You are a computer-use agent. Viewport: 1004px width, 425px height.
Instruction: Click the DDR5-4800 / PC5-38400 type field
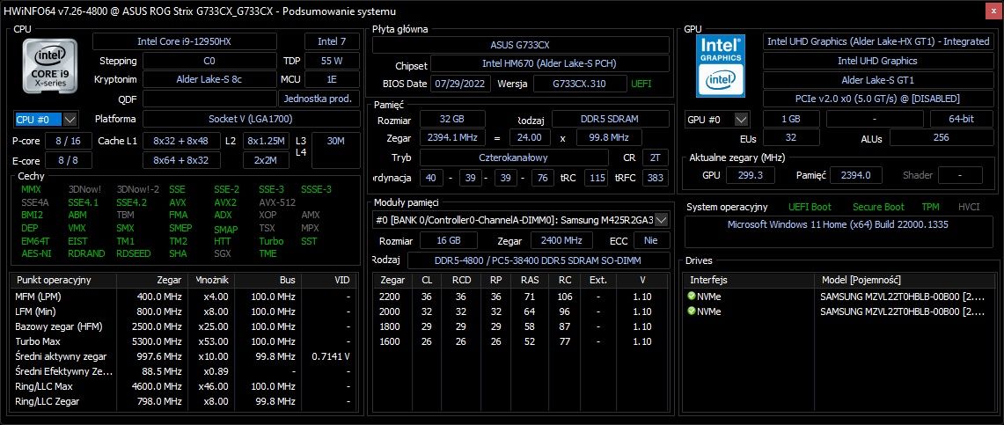pos(538,260)
